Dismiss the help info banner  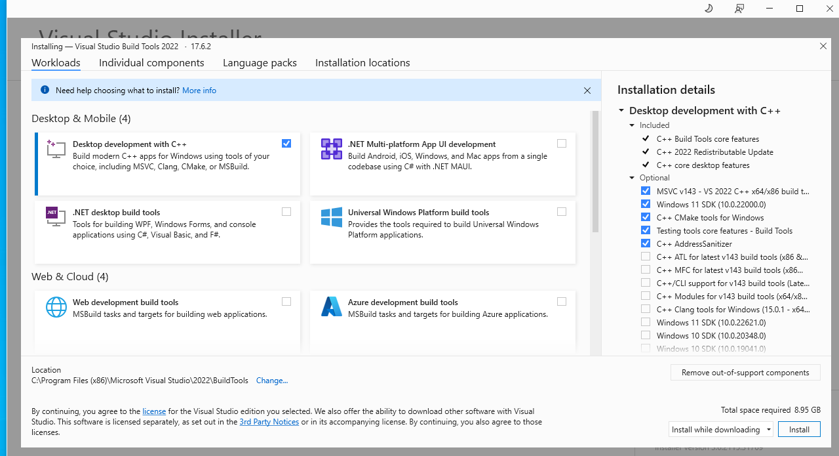pyautogui.click(x=587, y=91)
